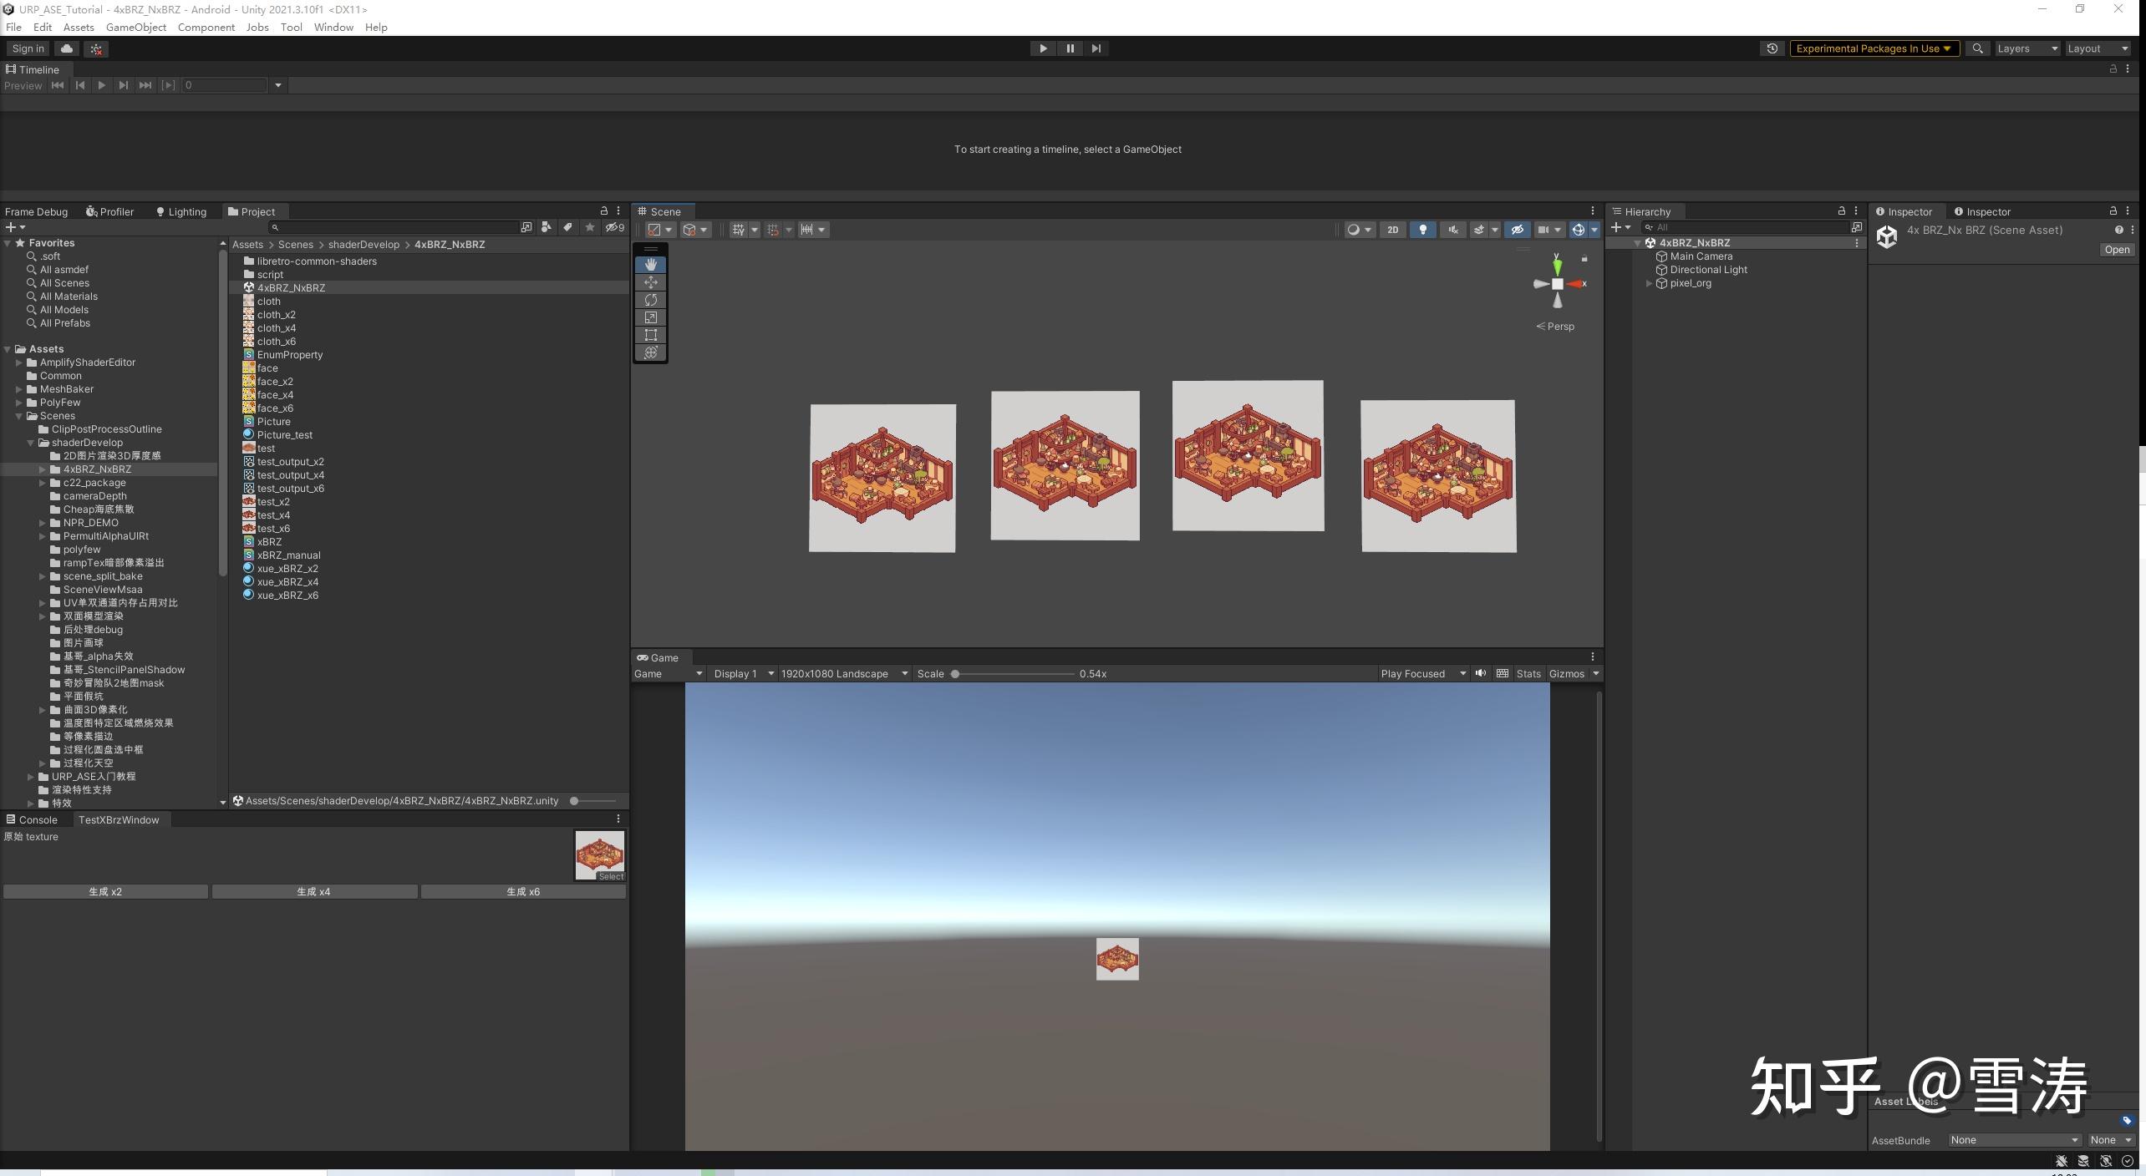Toggle 2D mode in the Scene view
The image size is (2146, 1176).
[x=1392, y=230]
